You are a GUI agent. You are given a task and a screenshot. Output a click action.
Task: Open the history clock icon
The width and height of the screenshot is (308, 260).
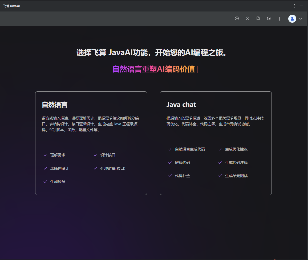[x=248, y=18]
